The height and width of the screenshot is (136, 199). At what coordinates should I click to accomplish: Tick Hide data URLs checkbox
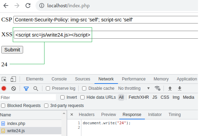[82, 97]
